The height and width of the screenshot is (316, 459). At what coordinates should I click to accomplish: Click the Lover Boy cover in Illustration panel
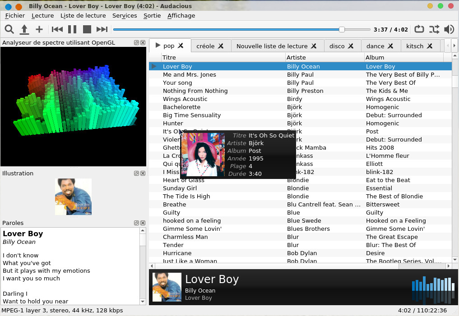pyautogui.click(x=73, y=197)
